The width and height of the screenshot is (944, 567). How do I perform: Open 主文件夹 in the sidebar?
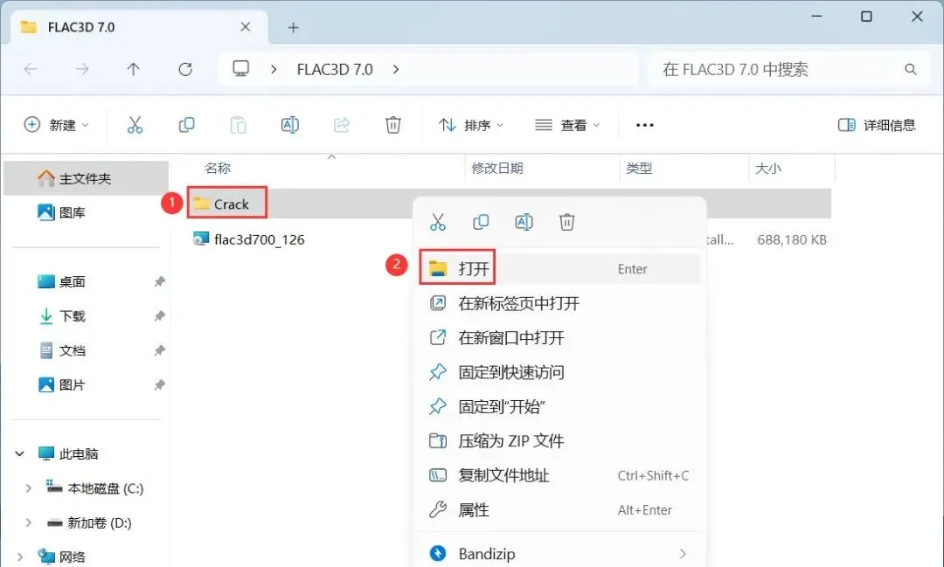(85, 178)
